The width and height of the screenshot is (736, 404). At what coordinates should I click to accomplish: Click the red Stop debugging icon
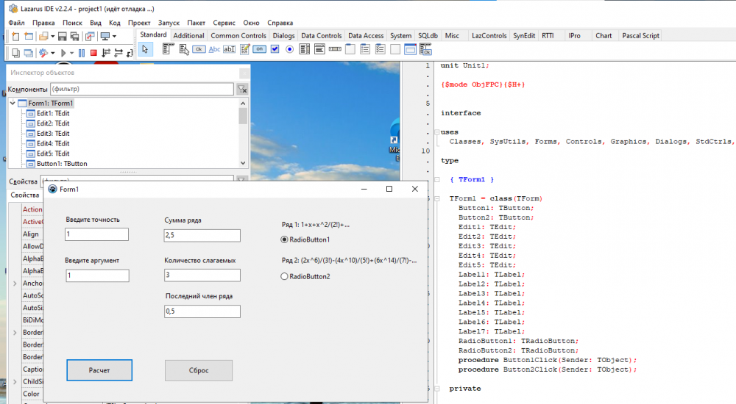point(93,52)
